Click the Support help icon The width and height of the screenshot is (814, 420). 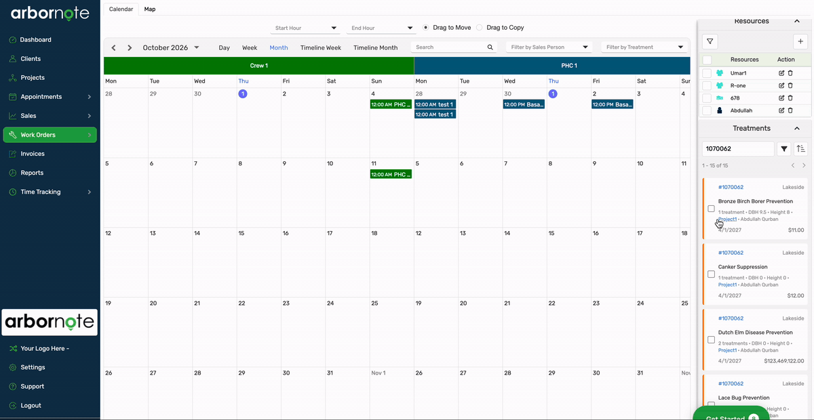click(x=13, y=386)
